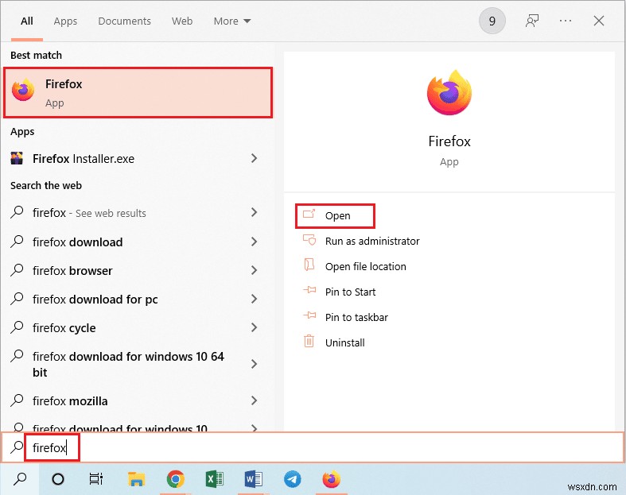Choose Run as administrator
This screenshot has width=626, height=495.
(x=372, y=241)
